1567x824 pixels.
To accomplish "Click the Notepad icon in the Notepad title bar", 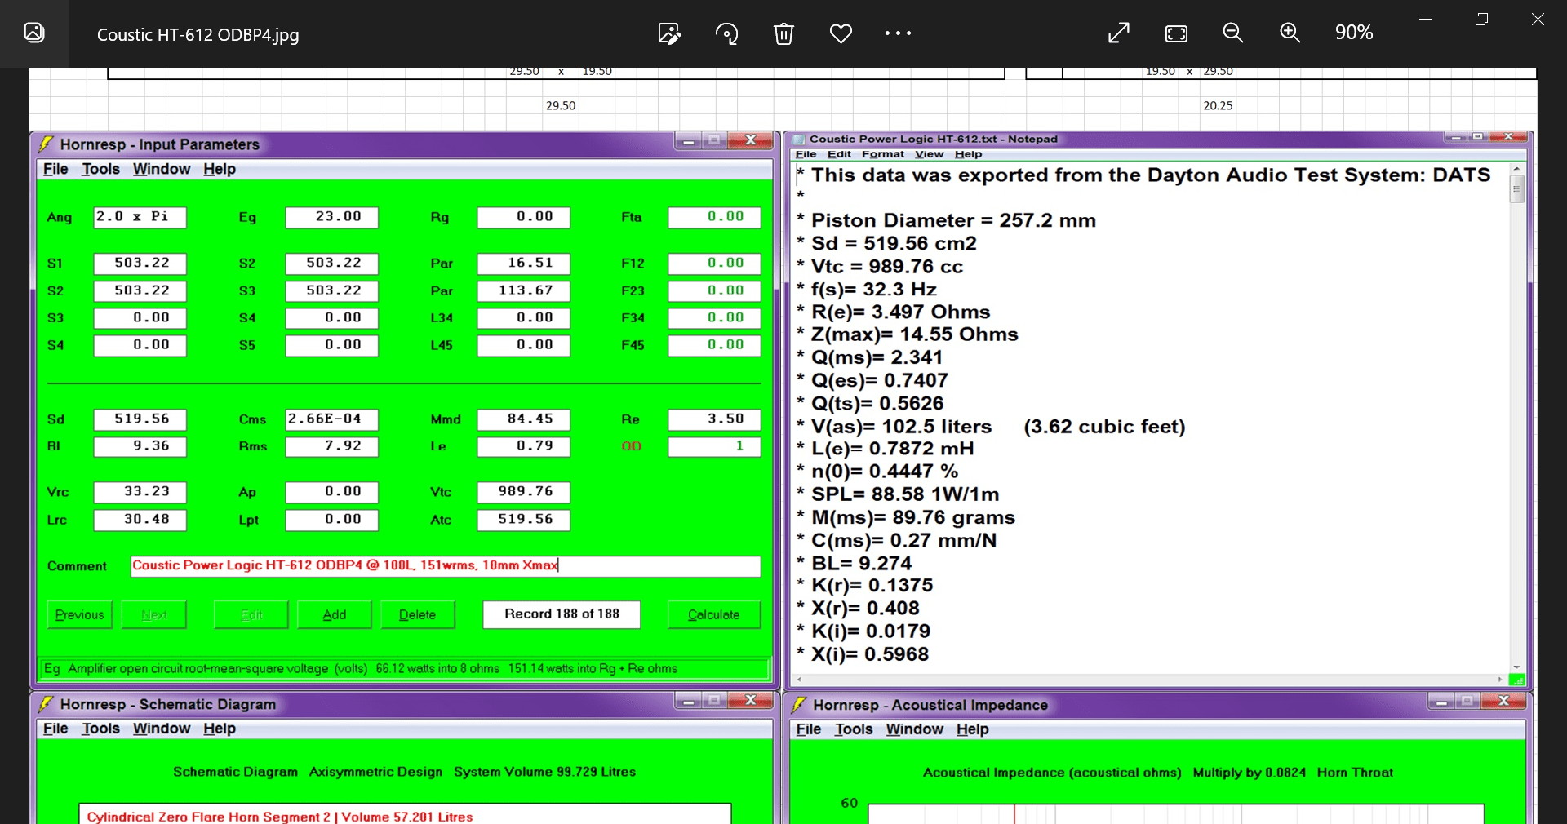I will [799, 140].
